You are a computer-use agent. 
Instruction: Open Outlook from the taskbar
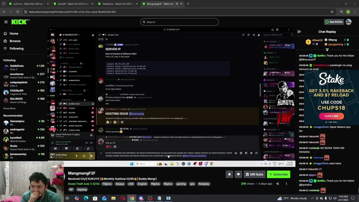pos(104,198)
